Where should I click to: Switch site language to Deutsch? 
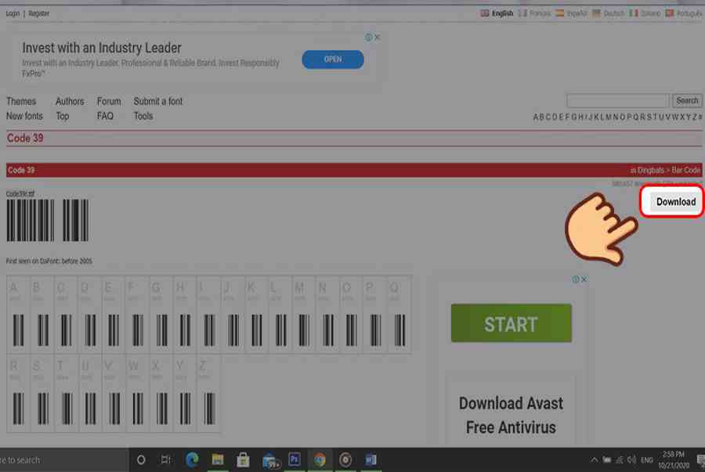click(609, 13)
